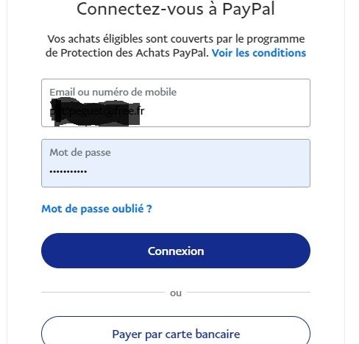Click the divider line right of "ou"

click(x=249, y=293)
